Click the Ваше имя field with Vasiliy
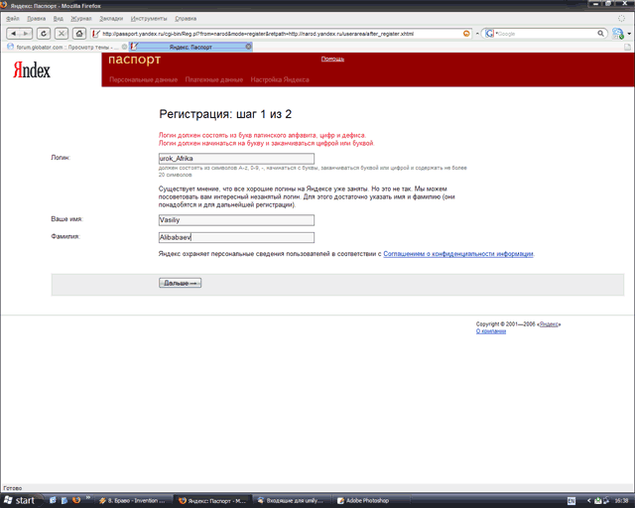 coord(236,220)
